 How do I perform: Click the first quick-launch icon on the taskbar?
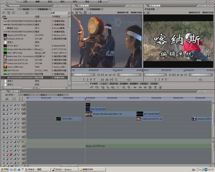11,170
